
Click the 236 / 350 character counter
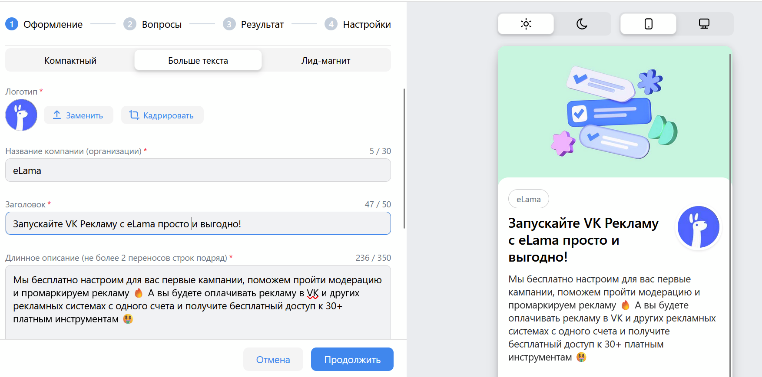pyautogui.click(x=373, y=258)
